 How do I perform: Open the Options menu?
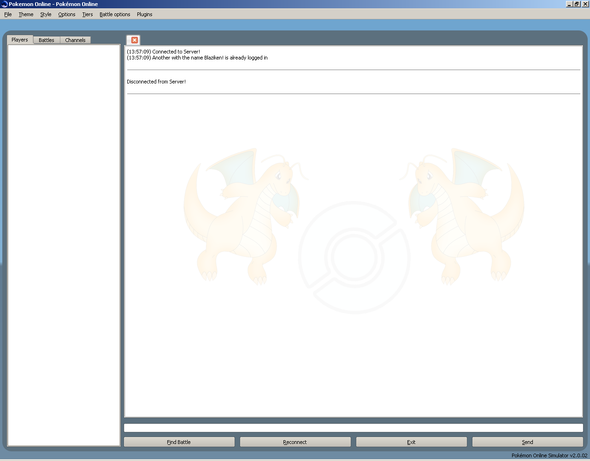pos(67,14)
